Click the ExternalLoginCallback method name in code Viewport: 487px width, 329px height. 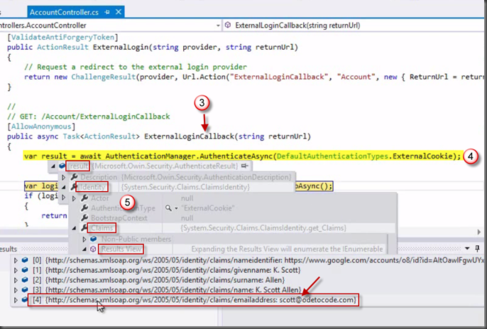pyautogui.click(x=189, y=136)
